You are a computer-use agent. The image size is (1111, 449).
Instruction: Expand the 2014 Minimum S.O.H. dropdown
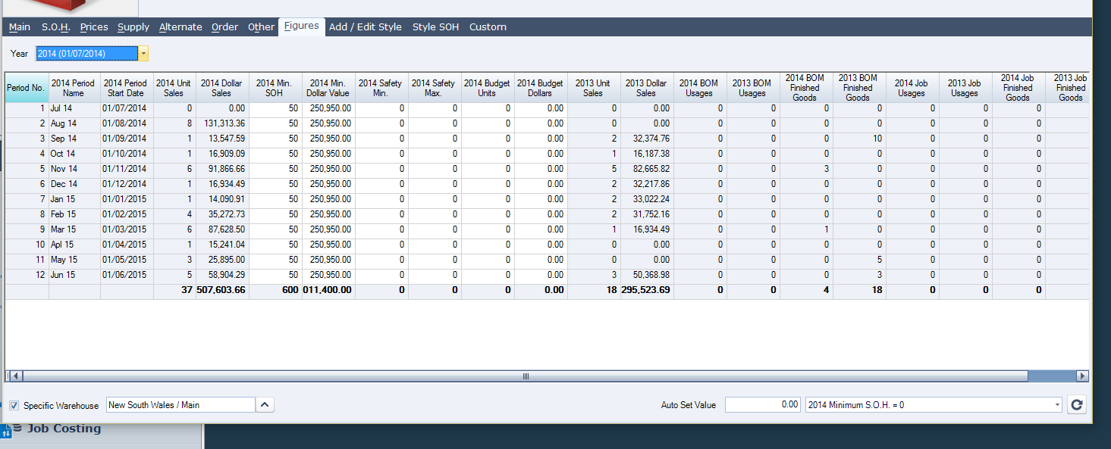coord(1057,405)
